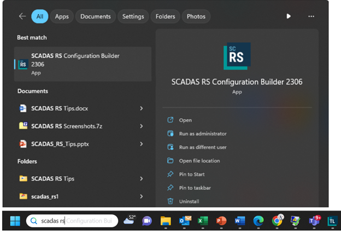
Task: Select Pin to Start
Action: tap(192, 174)
